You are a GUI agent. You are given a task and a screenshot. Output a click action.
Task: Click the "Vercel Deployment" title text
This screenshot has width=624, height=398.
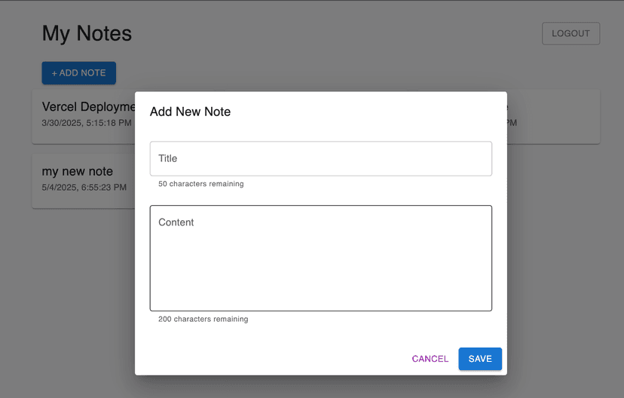point(88,107)
